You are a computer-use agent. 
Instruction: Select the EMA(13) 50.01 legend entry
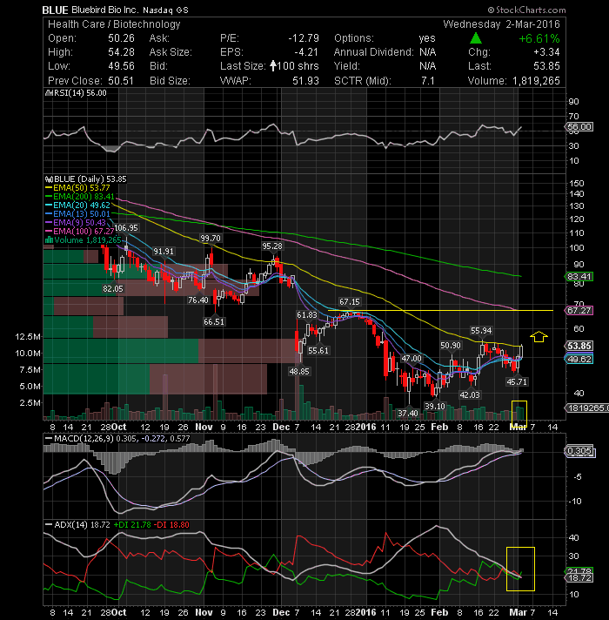coord(77,214)
